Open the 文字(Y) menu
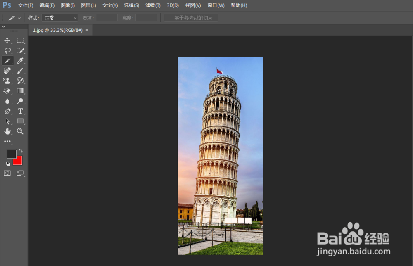 (110, 5)
